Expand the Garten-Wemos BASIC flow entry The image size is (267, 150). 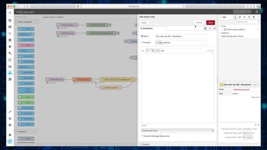click(x=222, y=30)
